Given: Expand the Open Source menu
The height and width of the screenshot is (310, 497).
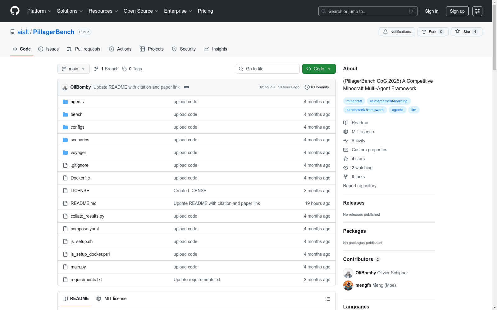Looking at the screenshot, I should click(141, 11).
